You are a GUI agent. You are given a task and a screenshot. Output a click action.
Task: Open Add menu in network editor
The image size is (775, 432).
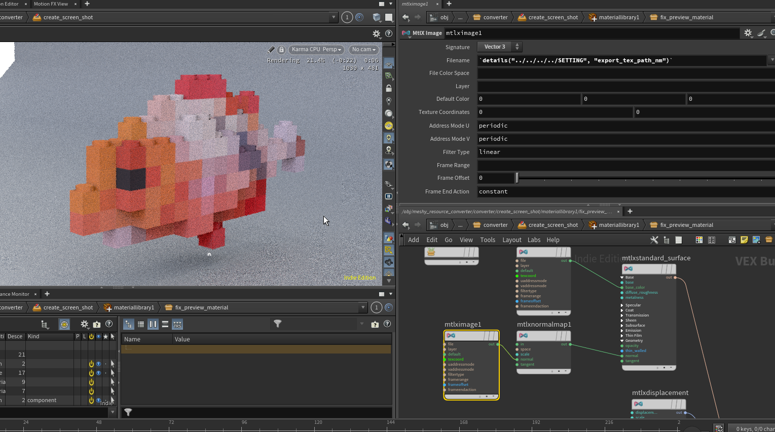414,240
